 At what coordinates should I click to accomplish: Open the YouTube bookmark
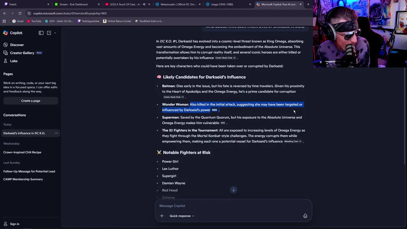pos(34,21)
